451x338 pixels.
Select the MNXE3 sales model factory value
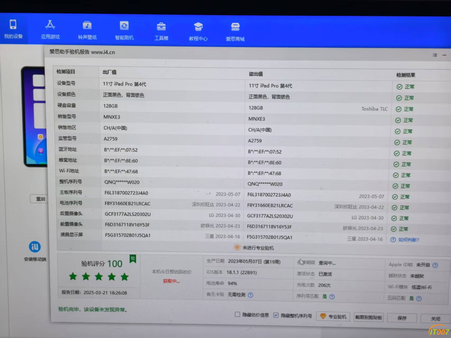coord(112,117)
